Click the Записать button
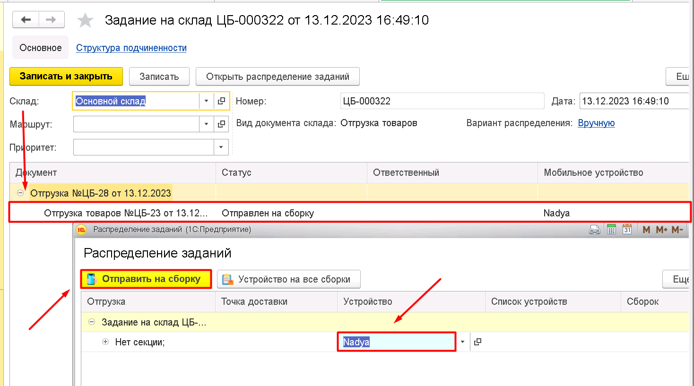Image resolution: width=694 pixels, height=386 pixels. [159, 77]
